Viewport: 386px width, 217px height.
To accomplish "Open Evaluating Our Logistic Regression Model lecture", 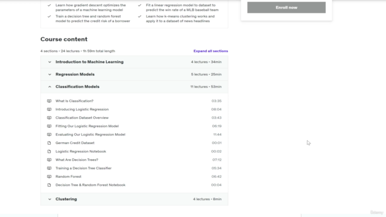I will point(90,134).
